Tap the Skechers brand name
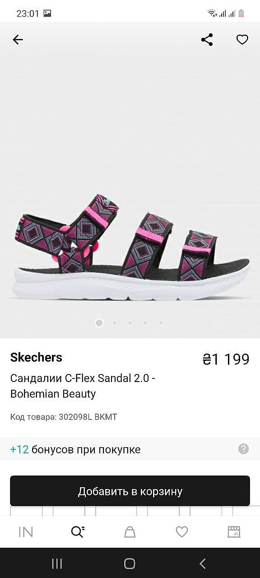This screenshot has width=260, height=578. point(36,358)
